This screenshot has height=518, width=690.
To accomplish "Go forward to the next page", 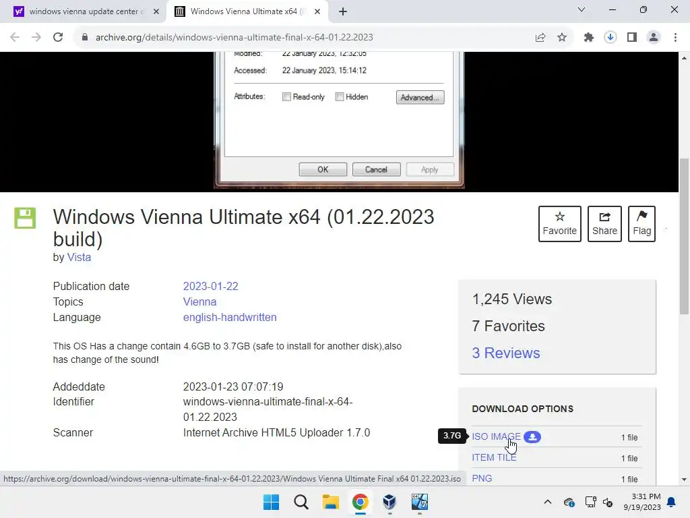I will click(x=36, y=38).
